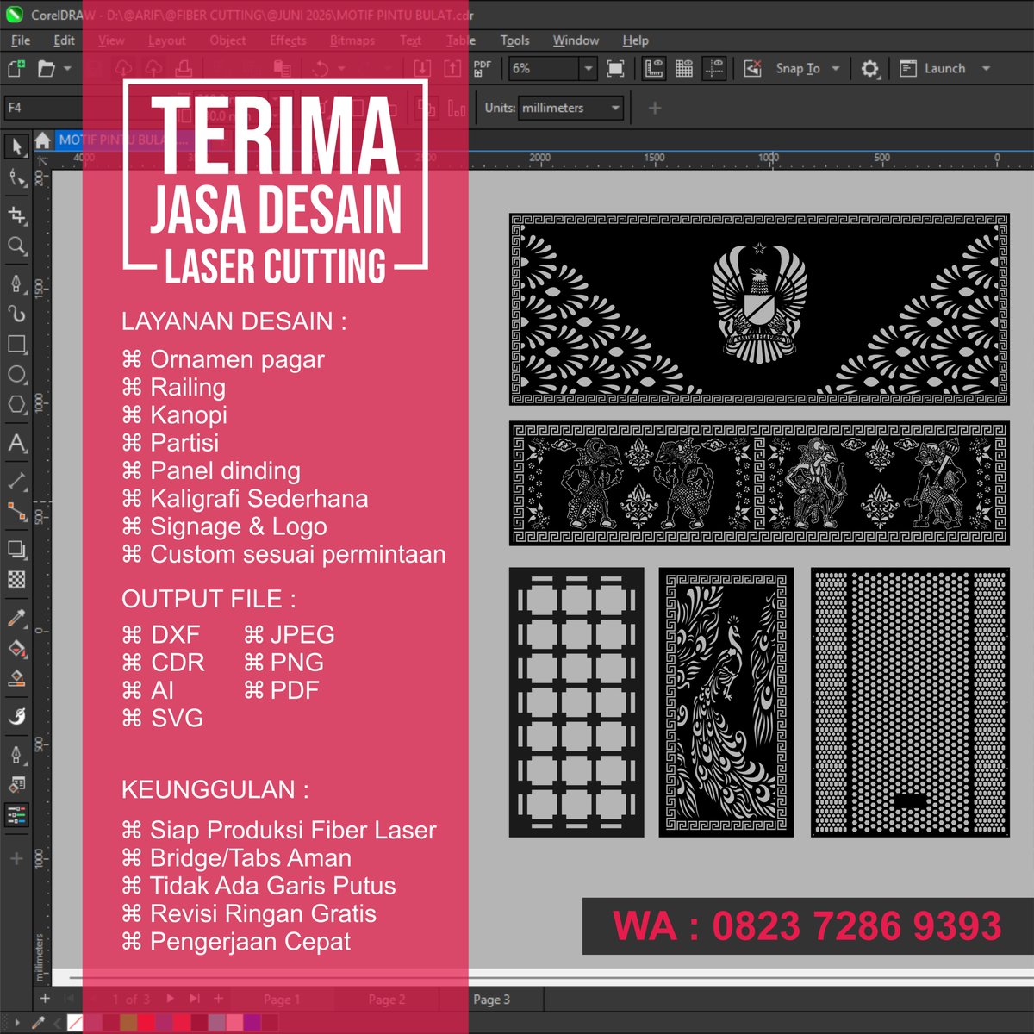Viewport: 1034px width, 1034px height.
Task: Select the wayang figures panel design
Action: click(759, 483)
